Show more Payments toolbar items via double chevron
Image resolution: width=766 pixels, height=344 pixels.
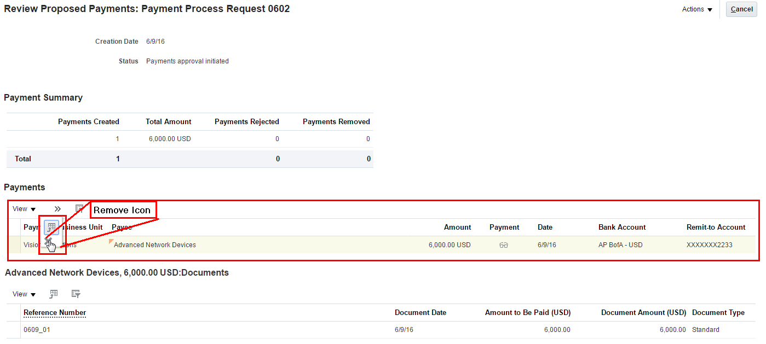tap(57, 209)
